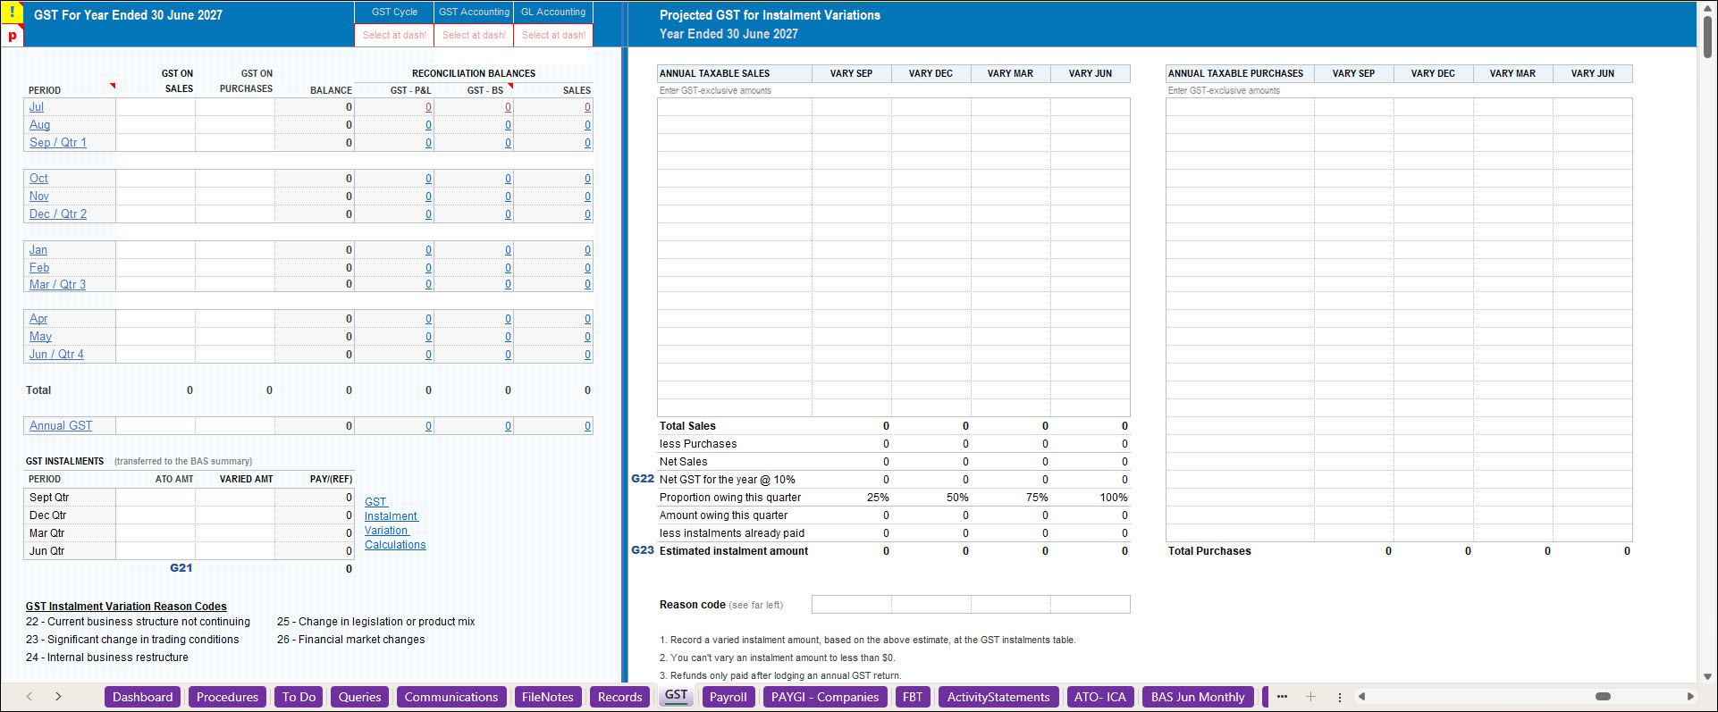The height and width of the screenshot is (712, 1718).
Task: Open more sheet tabs ellipsis
Action: (1282, 697)
